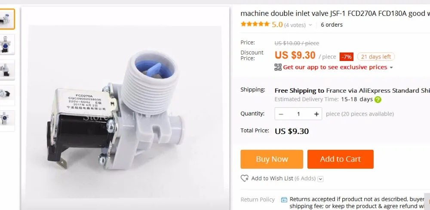
Task: Click the Buy Now button
Action: (272, 159)
